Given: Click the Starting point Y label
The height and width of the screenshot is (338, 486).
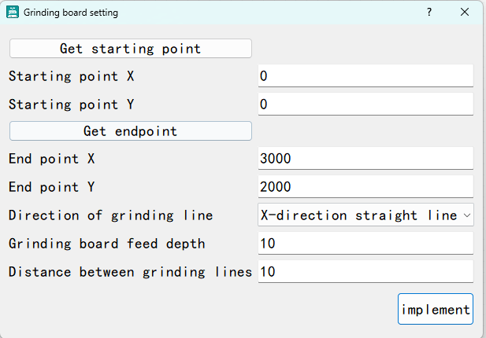Looking at the screenshot, I should 72,105.
